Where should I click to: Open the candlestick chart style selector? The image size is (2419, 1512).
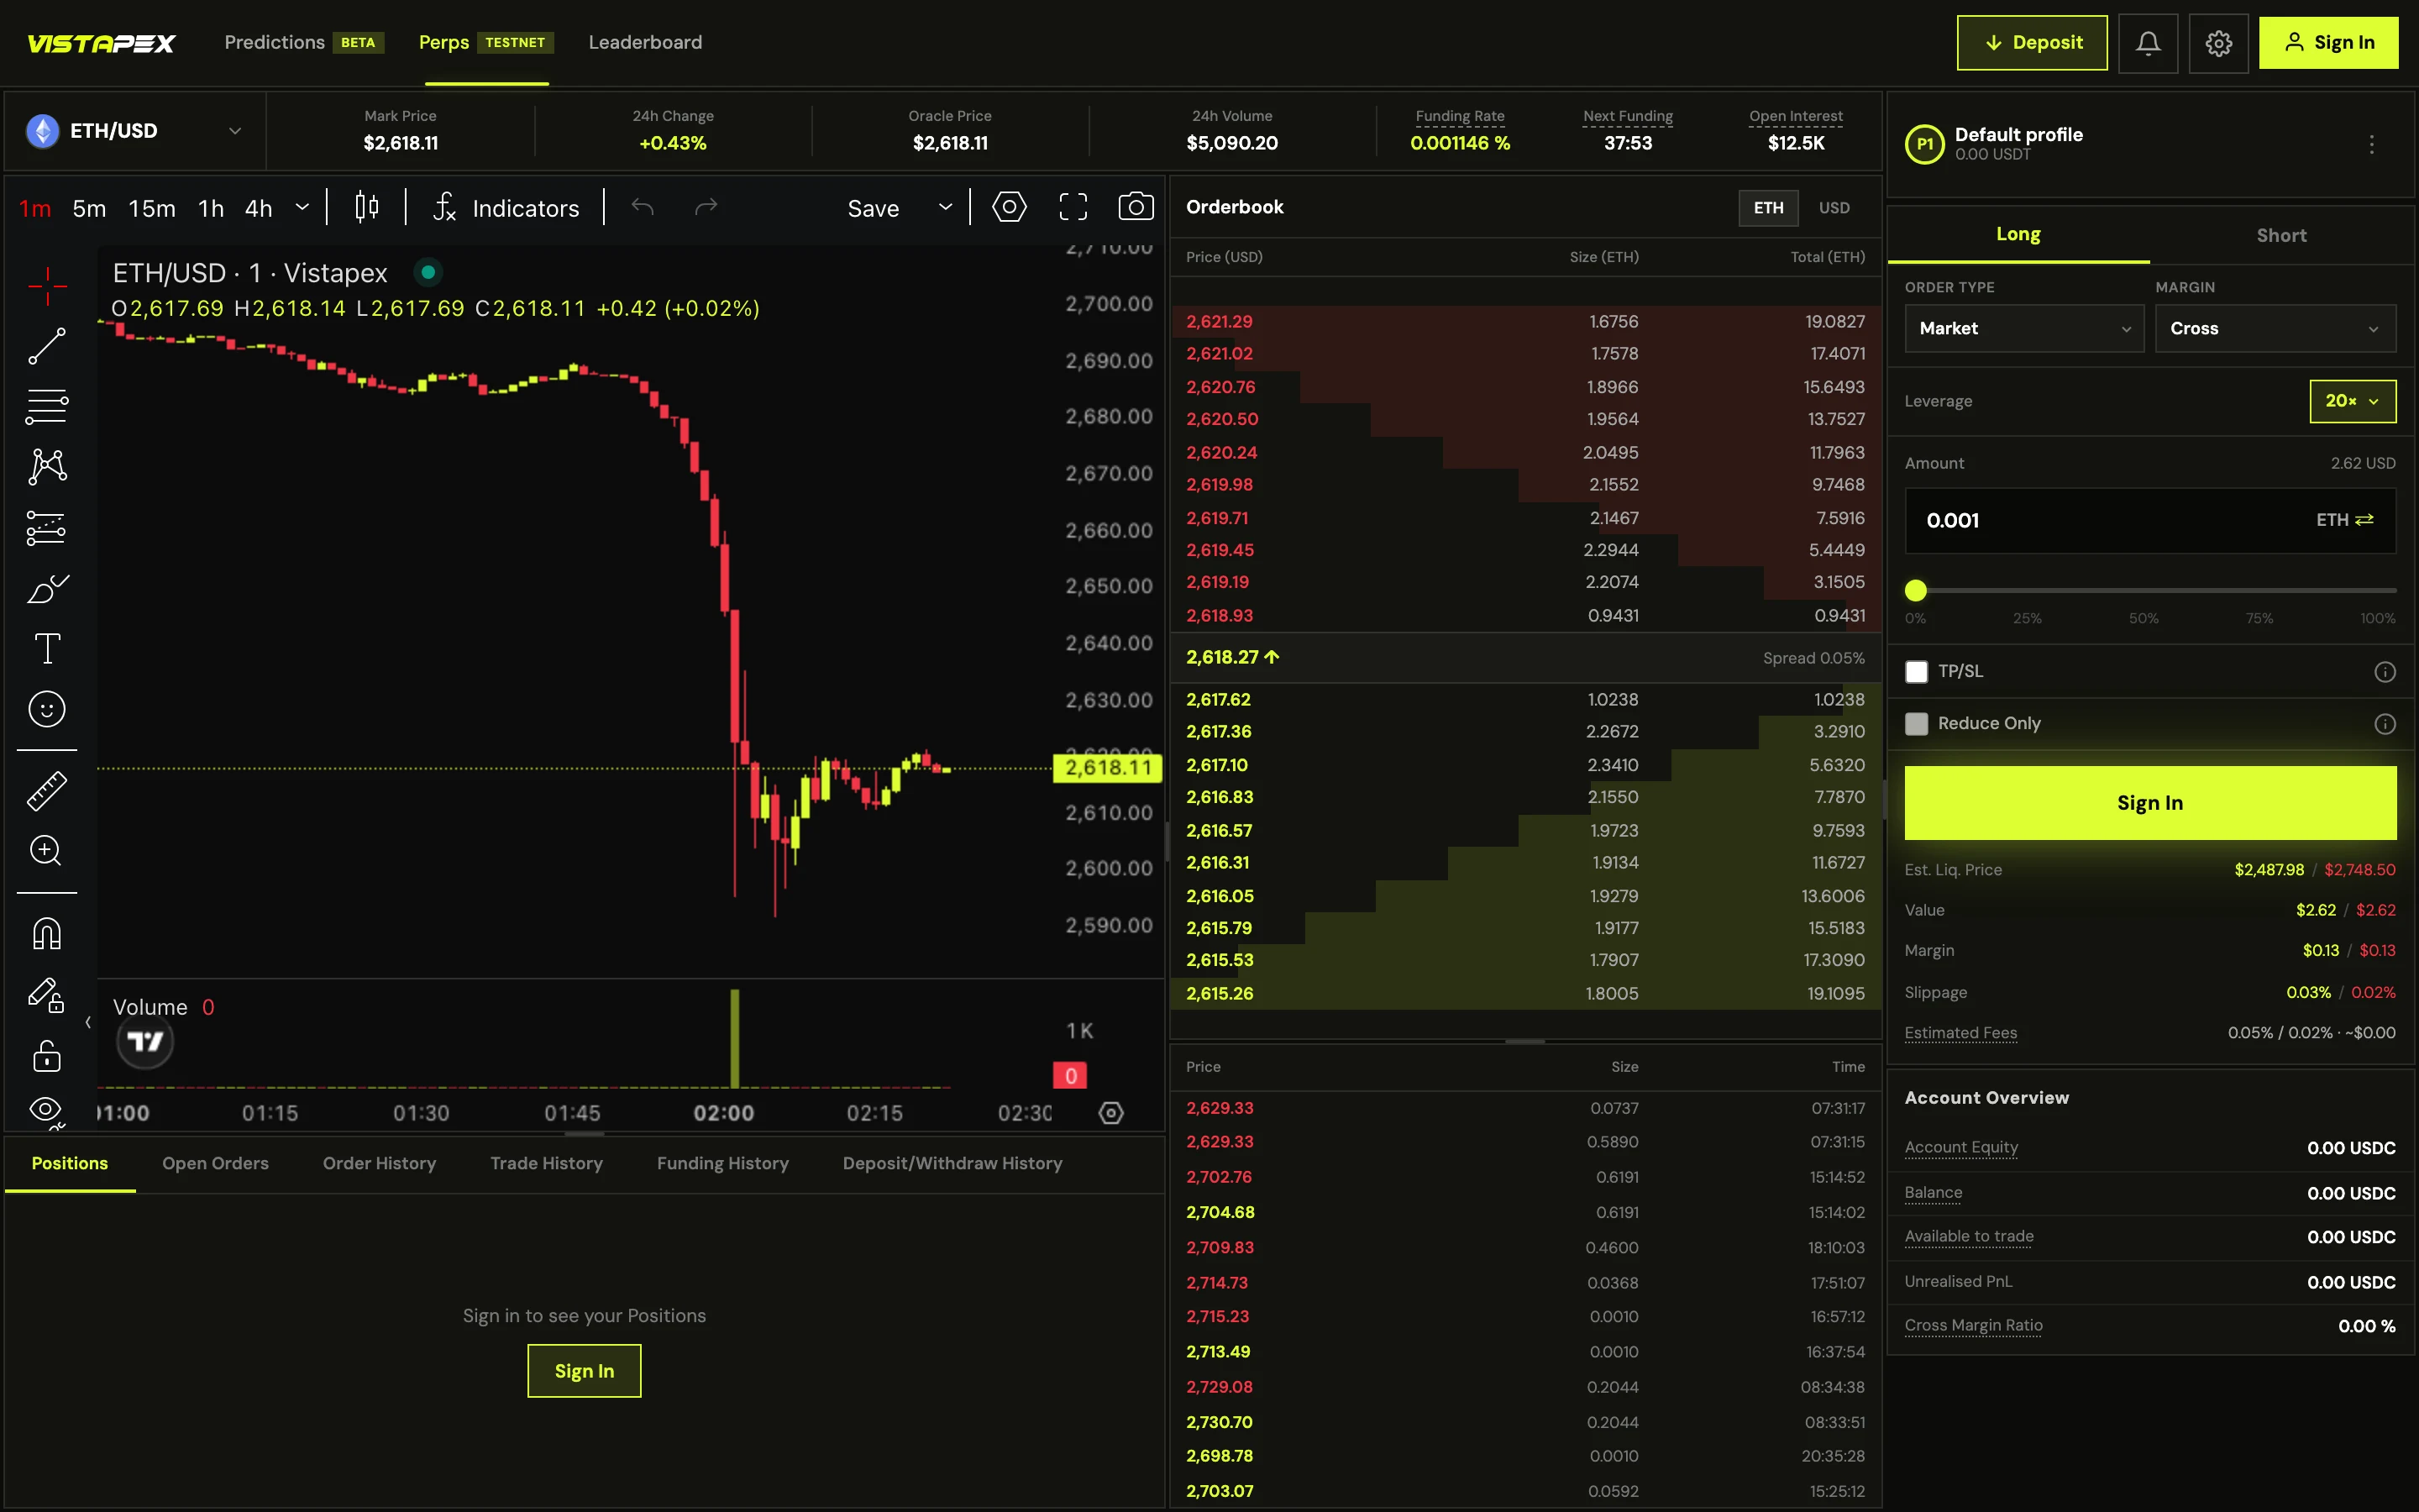click(367, 208)
